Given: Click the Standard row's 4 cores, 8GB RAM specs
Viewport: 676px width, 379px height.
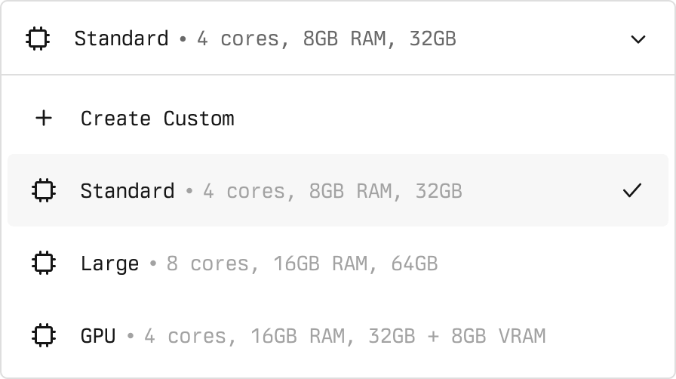Looking at the screenshot, I should [299, 191].
